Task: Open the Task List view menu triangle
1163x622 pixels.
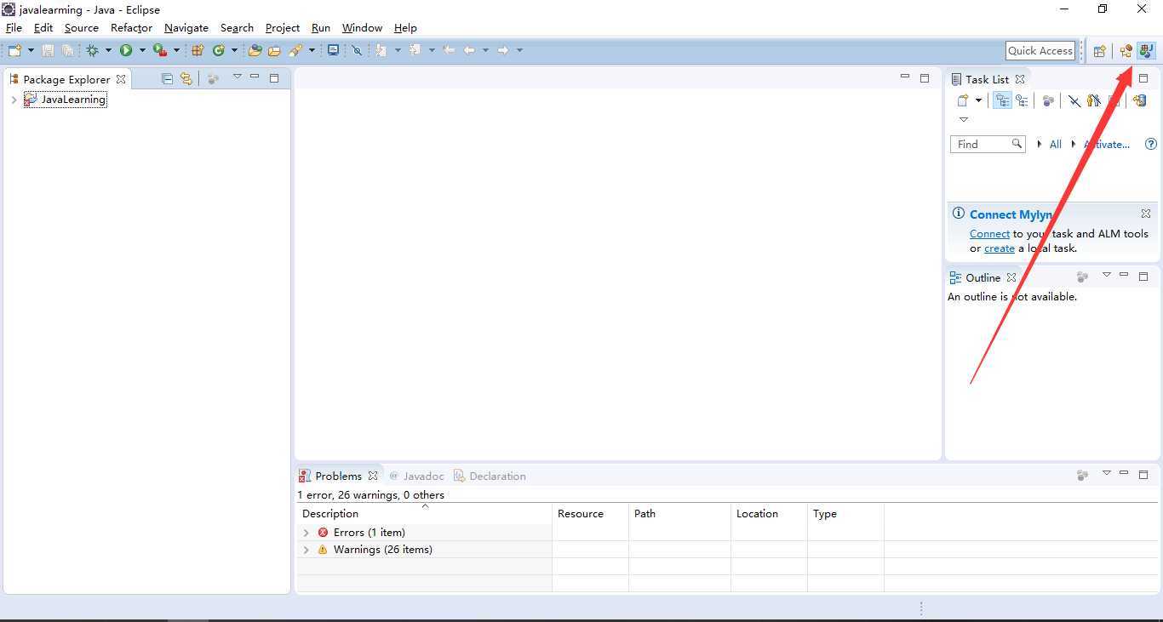Action: tap(964, 119)
